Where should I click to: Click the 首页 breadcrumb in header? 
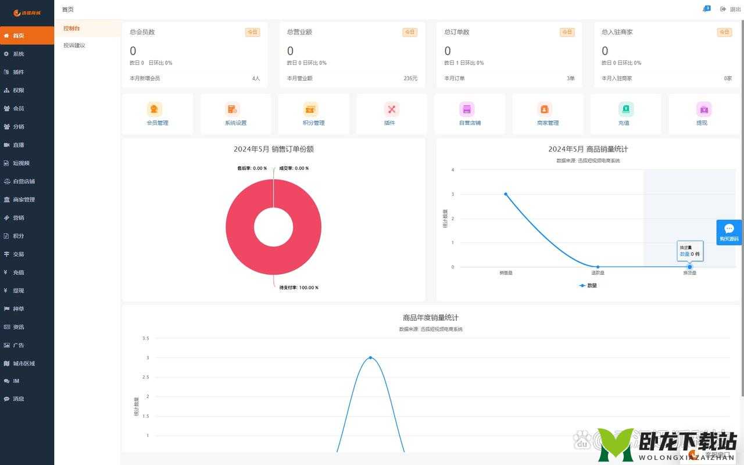[68, 9]
